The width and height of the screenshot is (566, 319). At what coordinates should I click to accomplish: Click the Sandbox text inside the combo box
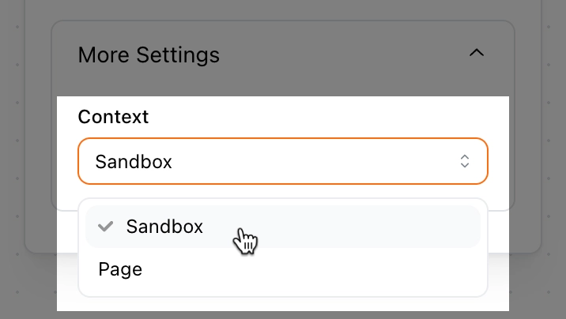tap(134, 162)
